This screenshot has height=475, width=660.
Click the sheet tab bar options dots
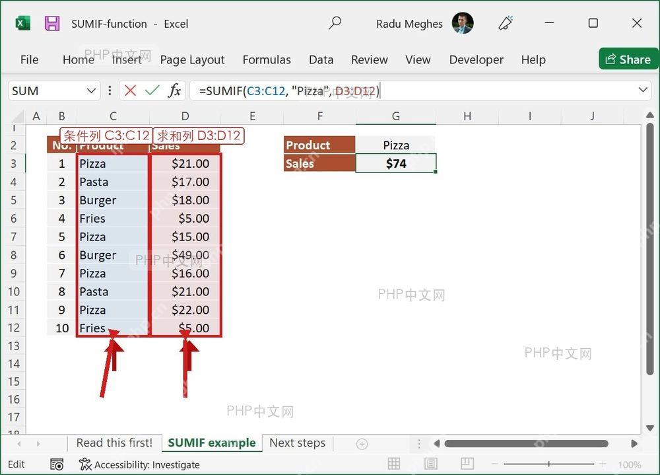click(x=419, y=444)
